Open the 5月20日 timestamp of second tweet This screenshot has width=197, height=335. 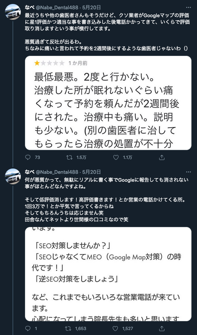pos(92,172)
